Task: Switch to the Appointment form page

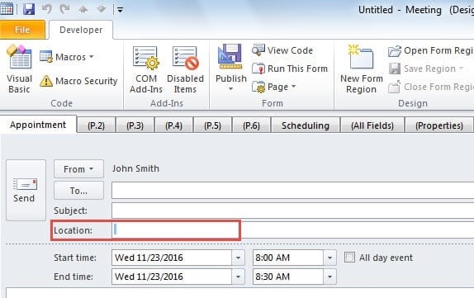Action: [x=38, y=125]
